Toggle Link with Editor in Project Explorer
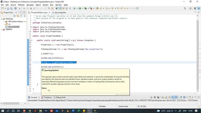This screenshot has width=201, height=113. [18, 16]
